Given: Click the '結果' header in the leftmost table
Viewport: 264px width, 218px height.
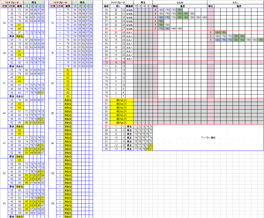Looking at the screenshot, I should (20, 6).
